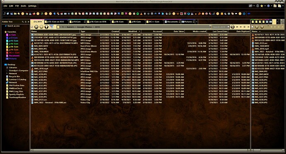Open the Settings menu

tap(32, 6)
